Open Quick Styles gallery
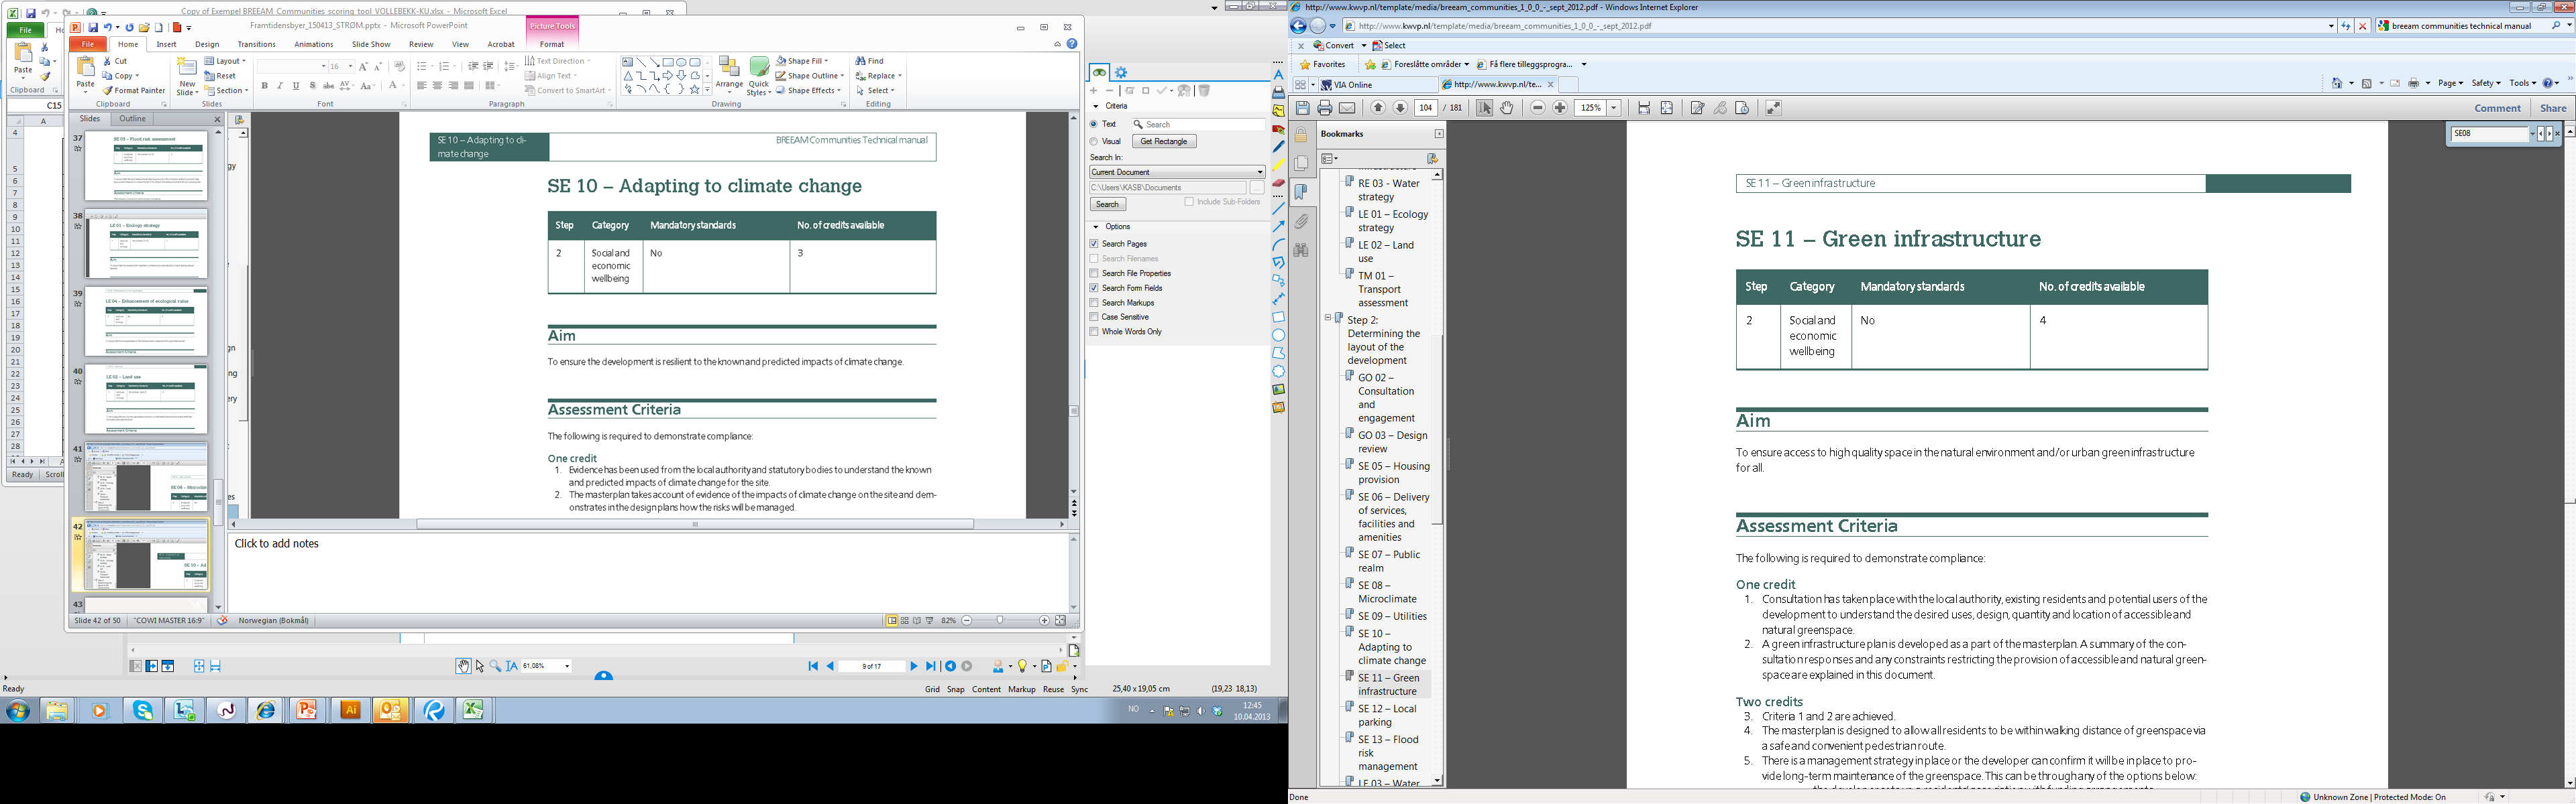 (x=759, y=76)
